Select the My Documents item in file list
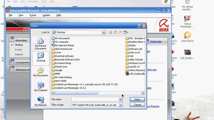Image resolution: width=214 pixels, height=120 pixels. (61, 38)
